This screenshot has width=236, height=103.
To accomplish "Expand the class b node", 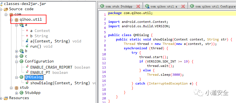I will 16,51.
